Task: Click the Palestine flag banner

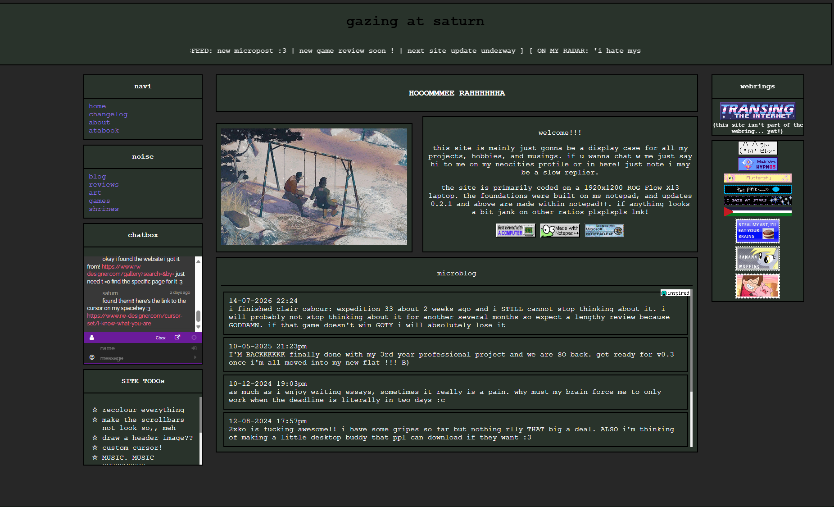Action: point(758,212)
